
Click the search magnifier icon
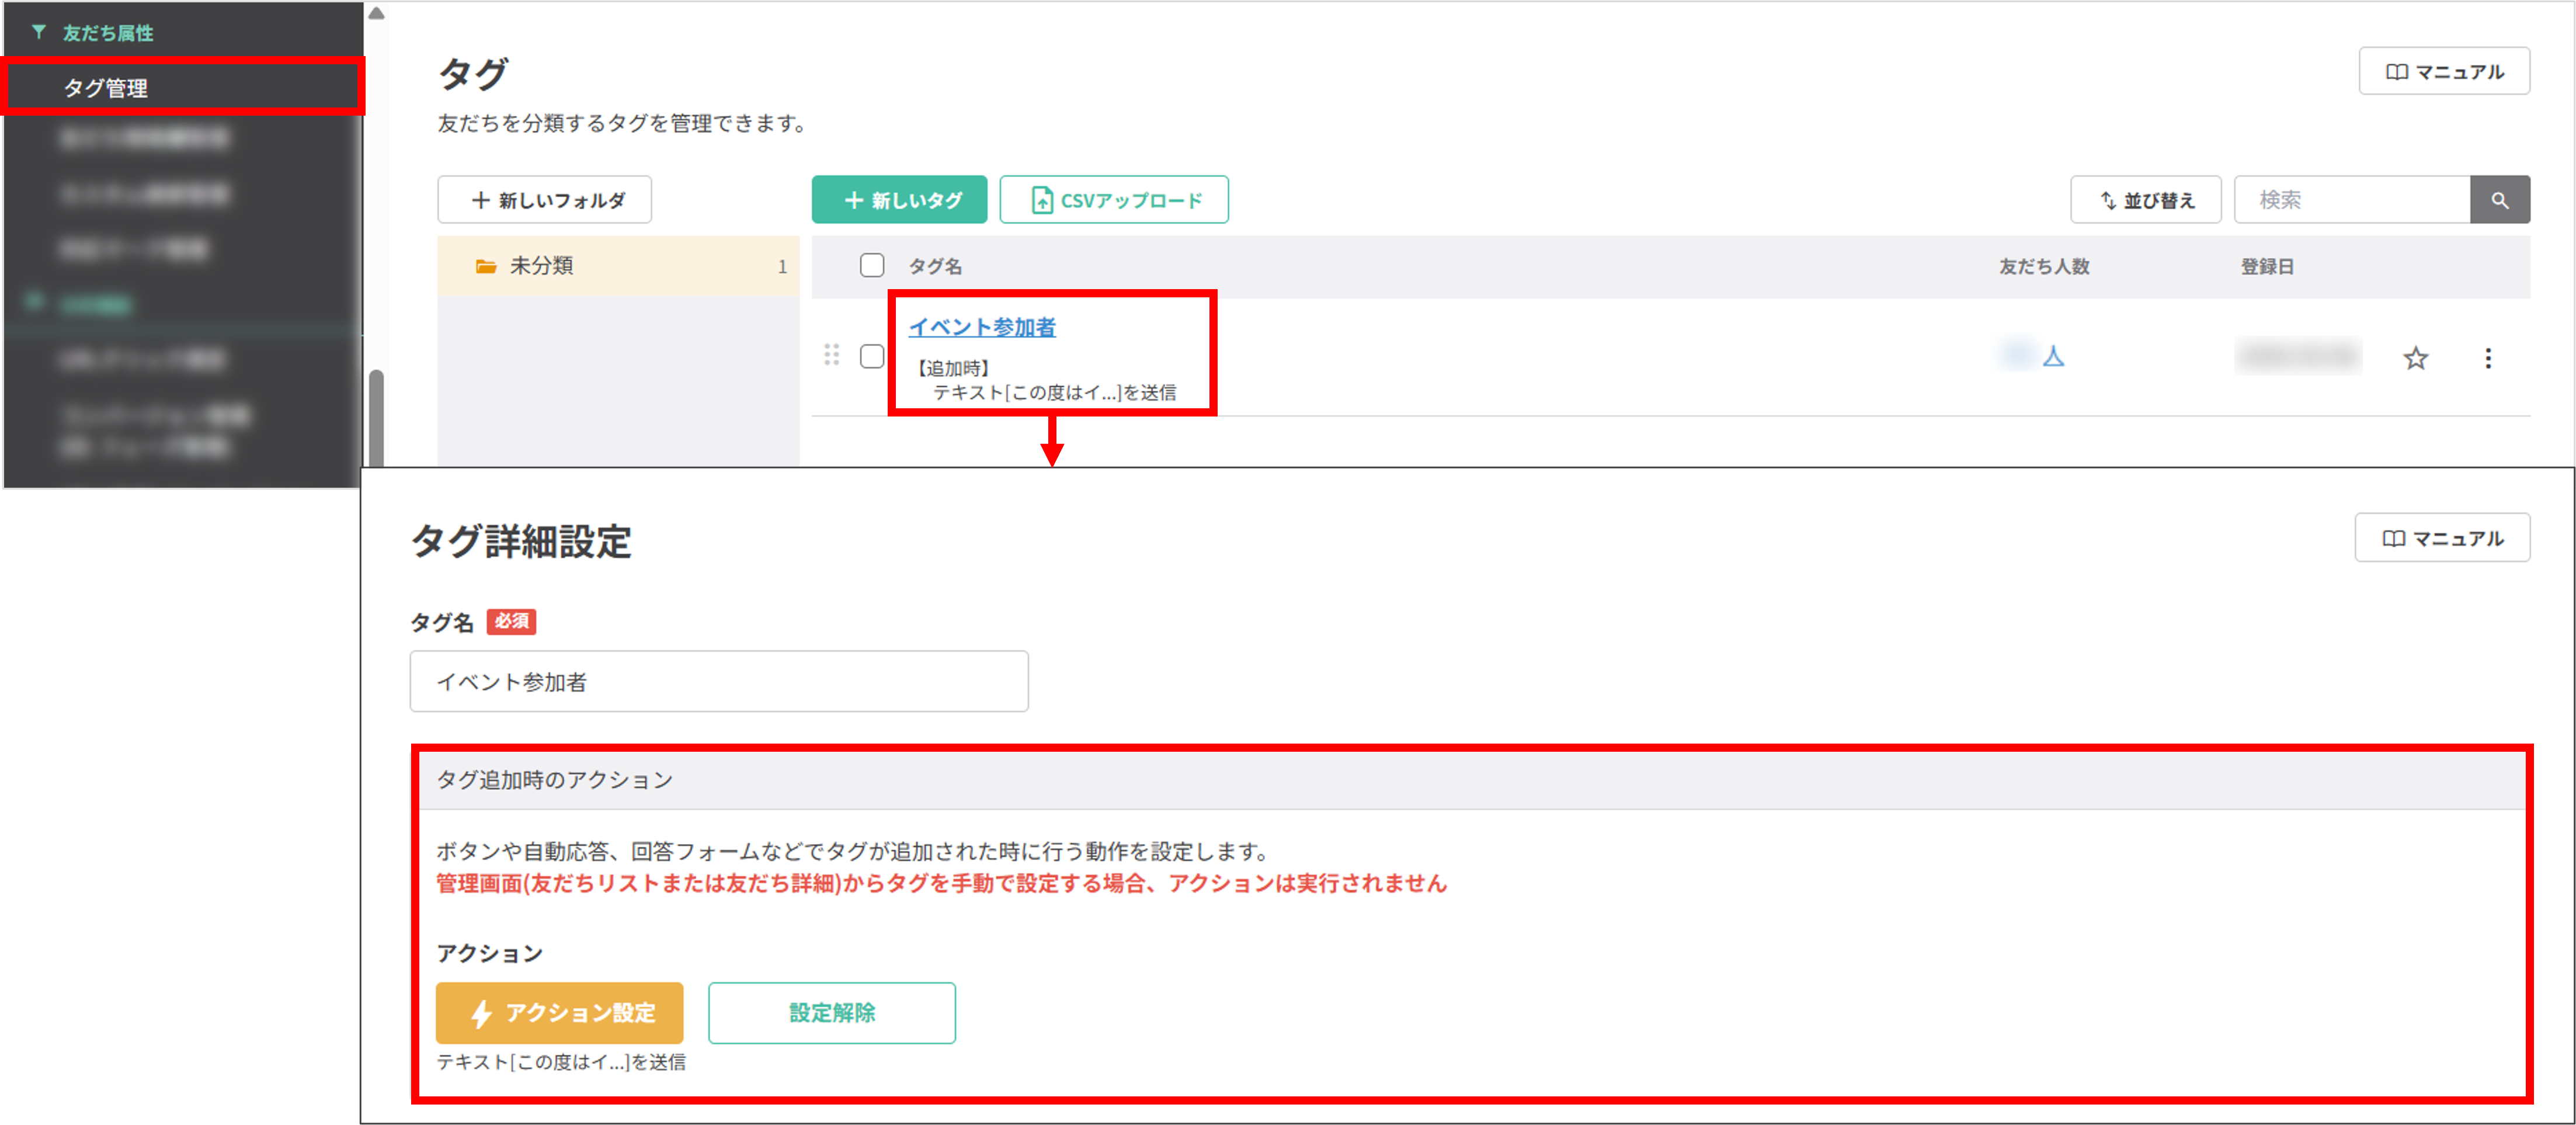pyautogui.click(x=2500, y=199)
